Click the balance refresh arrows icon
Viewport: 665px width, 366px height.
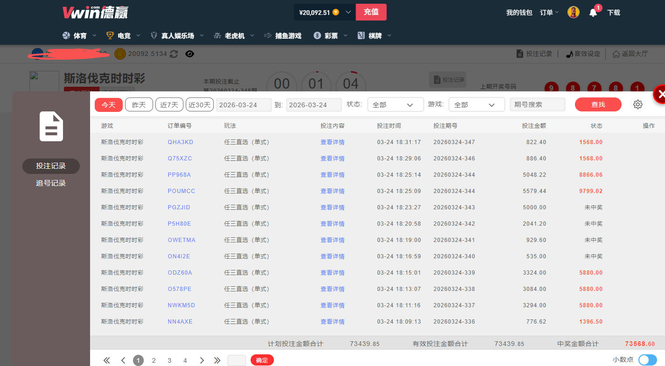[x=174, y=54]
